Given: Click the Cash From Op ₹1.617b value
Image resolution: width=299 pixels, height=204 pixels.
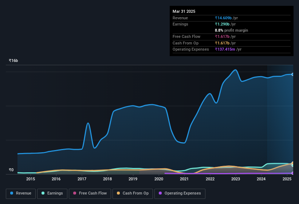Looking at the screenshot, I should pos(222,43).
